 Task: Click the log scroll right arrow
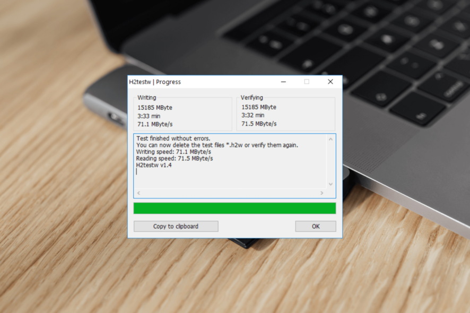(322, 193)
